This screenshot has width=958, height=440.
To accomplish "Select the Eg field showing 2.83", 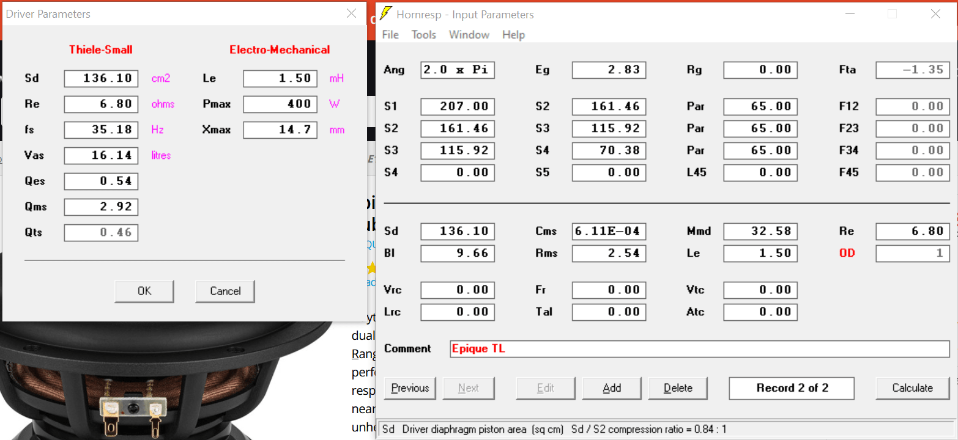I will point(609,70).
